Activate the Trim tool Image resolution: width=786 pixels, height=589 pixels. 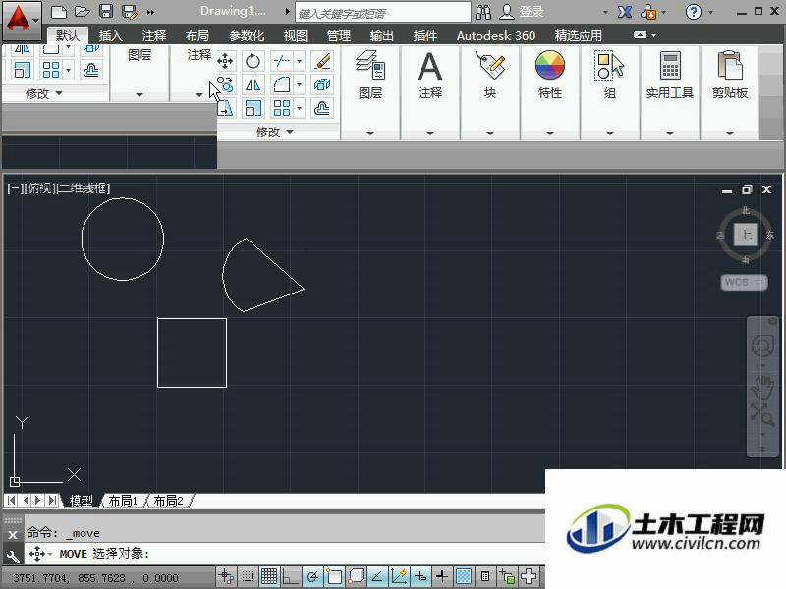(281, 61)
